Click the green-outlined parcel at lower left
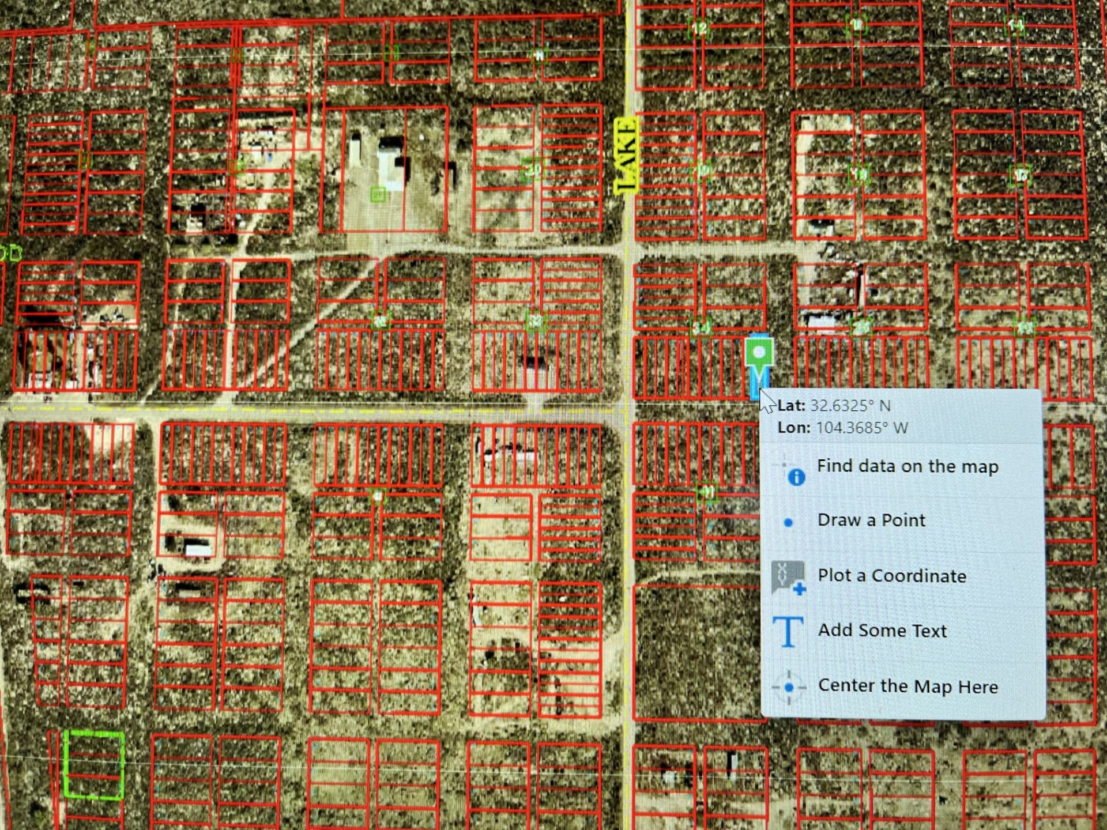Screen dimensions: 1107x830 tap(95, 765)
